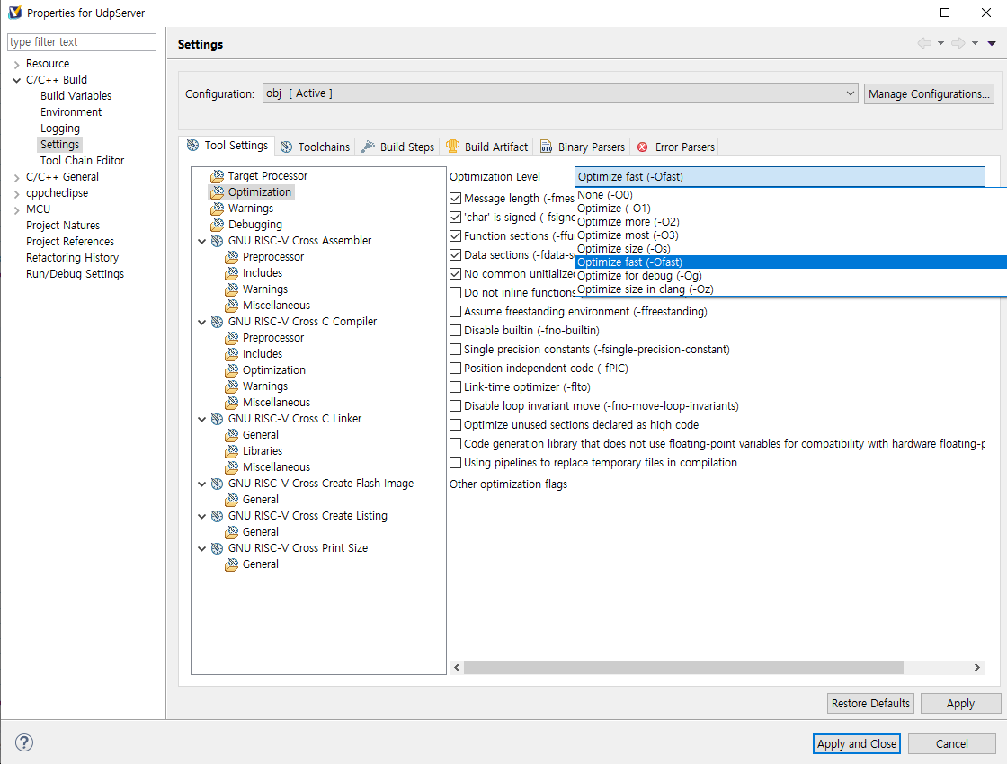Uncheck the Message length checkbox
Screen dimensions: 1007x764
pos(455,199)
